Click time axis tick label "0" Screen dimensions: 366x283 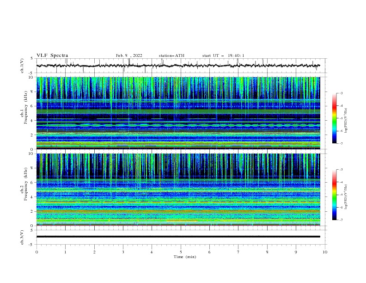(x=37, y=252)
